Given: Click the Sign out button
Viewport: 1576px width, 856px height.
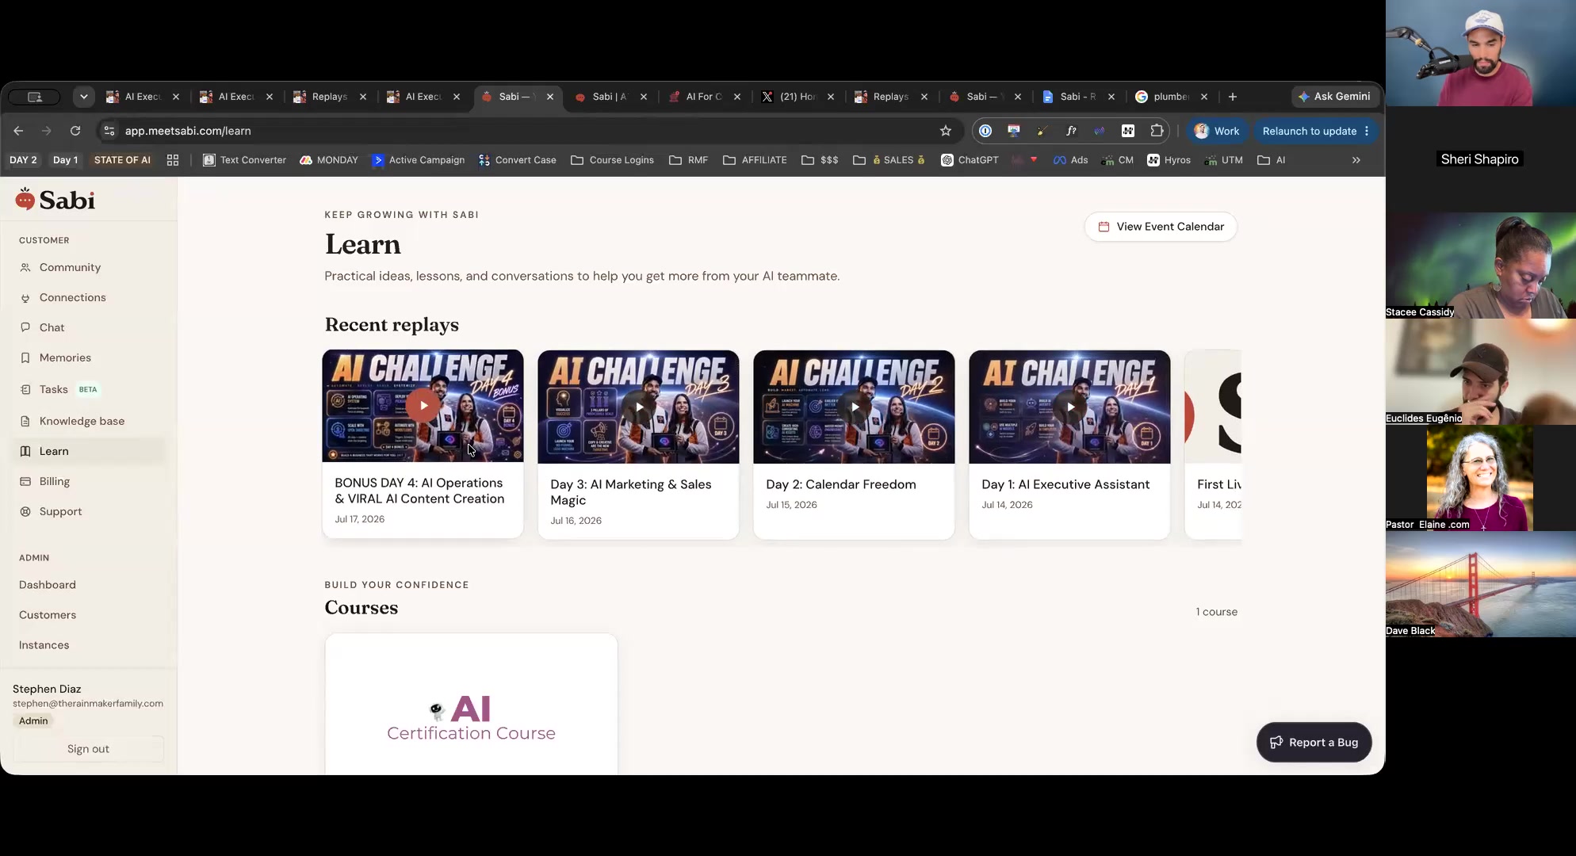Looking at the screenshot, I should coord(88,749).
